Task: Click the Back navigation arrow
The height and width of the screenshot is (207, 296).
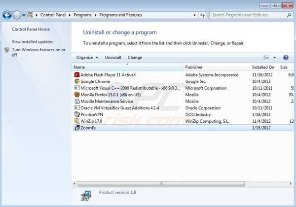Action: 7,15
